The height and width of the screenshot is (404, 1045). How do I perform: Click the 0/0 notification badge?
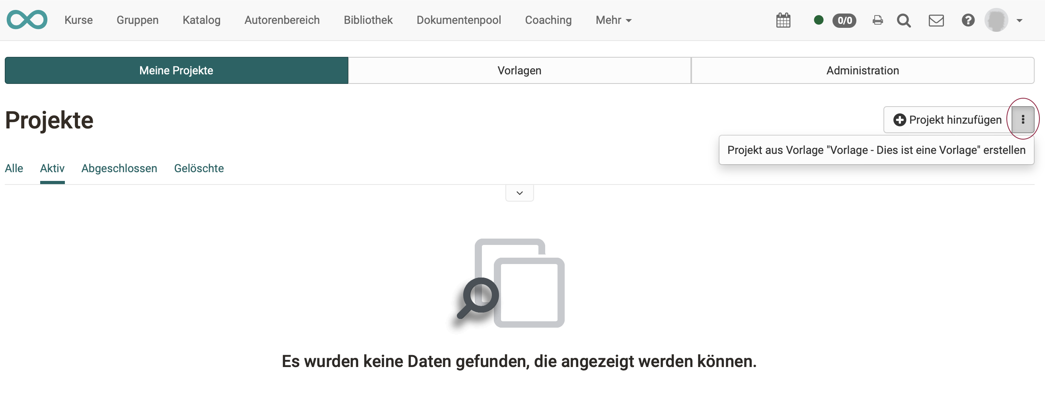[844, 21]
